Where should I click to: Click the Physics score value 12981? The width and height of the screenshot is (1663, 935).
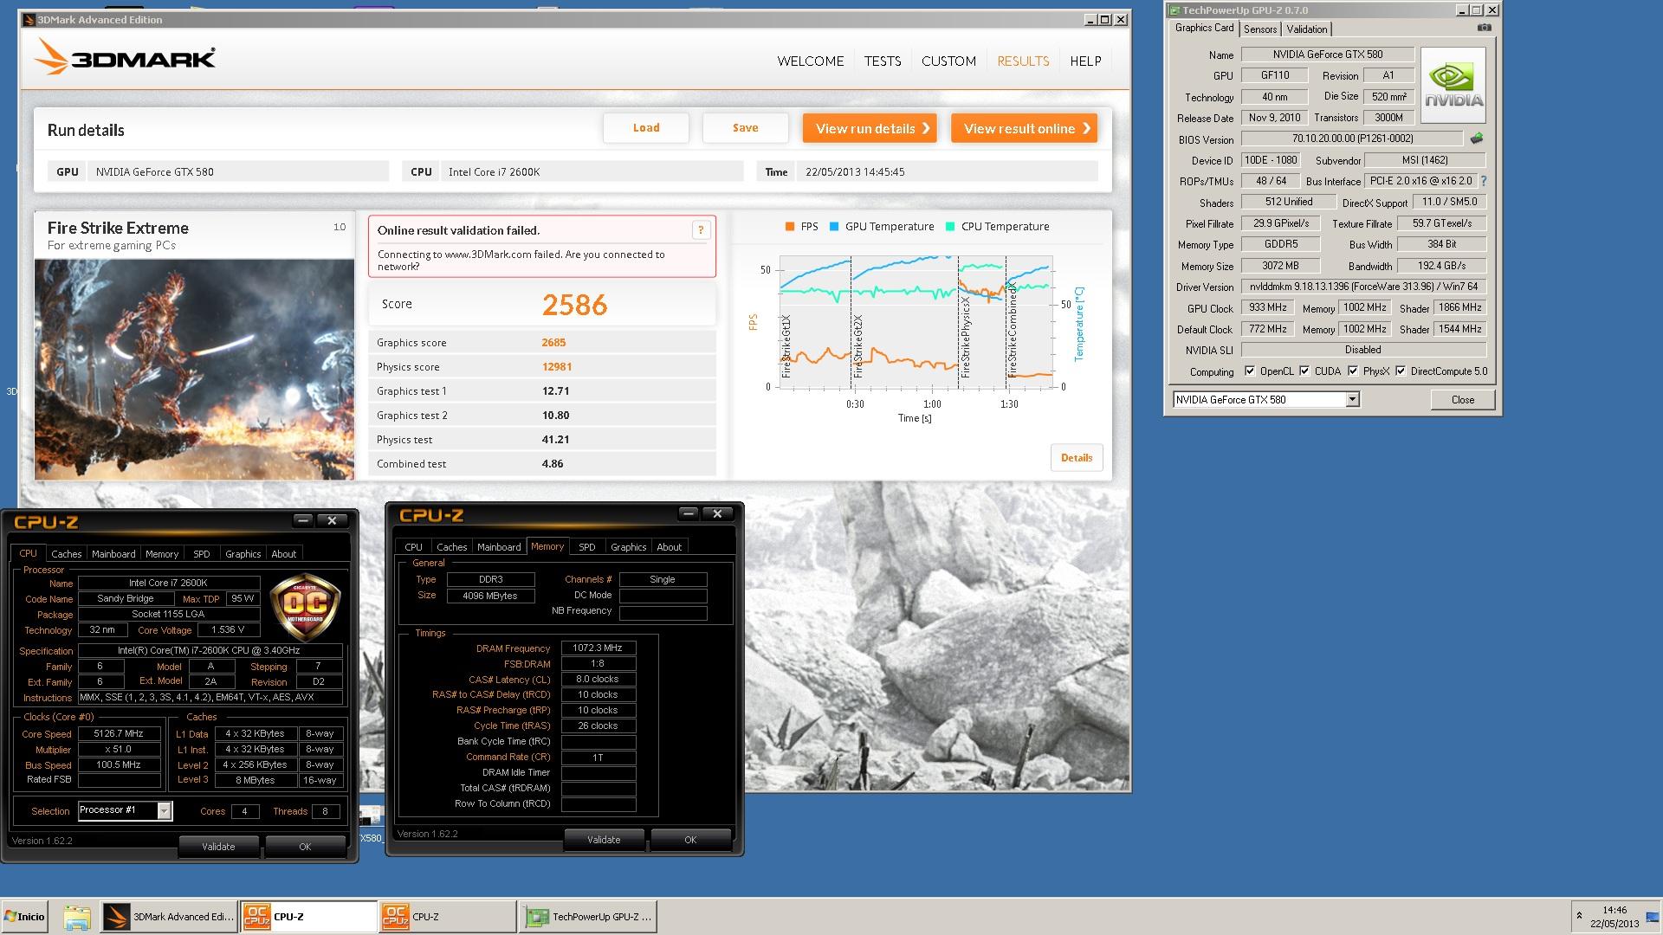(557, 366)
